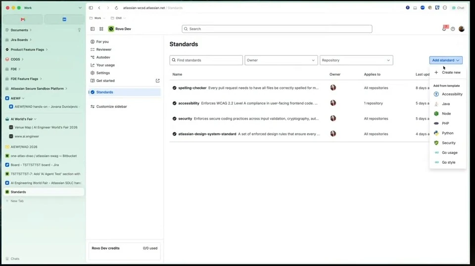Open the Repository filter dropdown
Viewport: 475px width, 266px height.
coord(356,60)
